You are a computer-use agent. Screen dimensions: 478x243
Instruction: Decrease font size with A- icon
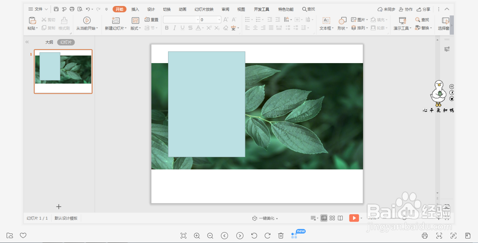(x=234, y=20)
